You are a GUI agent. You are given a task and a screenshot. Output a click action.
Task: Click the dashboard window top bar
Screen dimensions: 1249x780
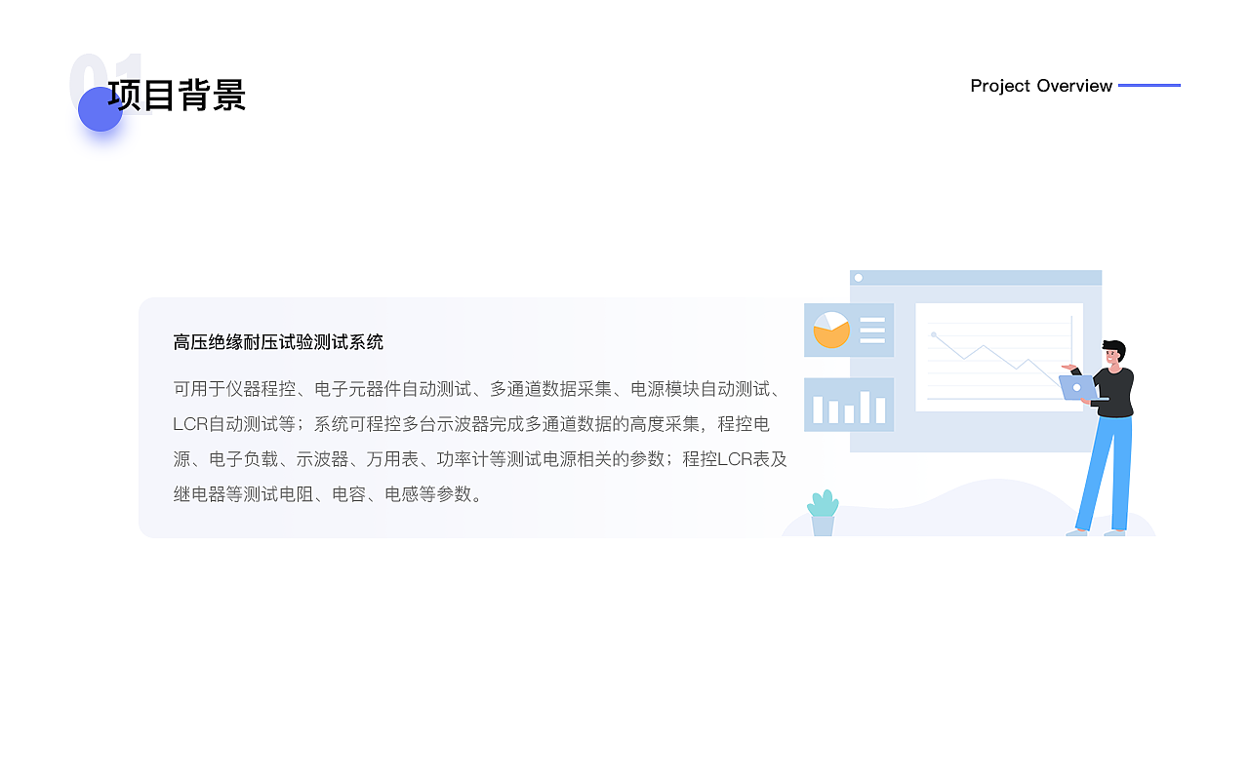click(x=976, y=280)
